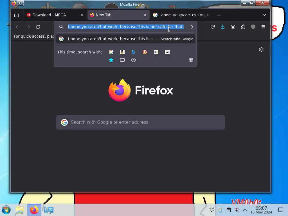Open the Extensions panel
Screen dimensions: 288x216
pos(243,27)
